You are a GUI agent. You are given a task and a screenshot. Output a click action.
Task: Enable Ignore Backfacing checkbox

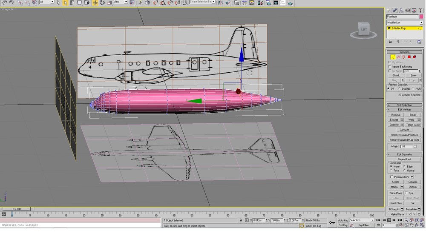390,66
